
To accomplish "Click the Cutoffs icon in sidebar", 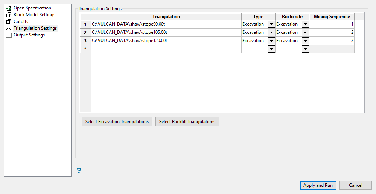I will (9, 21).
